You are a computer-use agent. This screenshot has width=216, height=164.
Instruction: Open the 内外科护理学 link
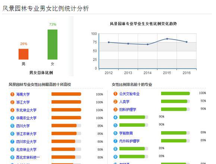click(x=129, y=141)
